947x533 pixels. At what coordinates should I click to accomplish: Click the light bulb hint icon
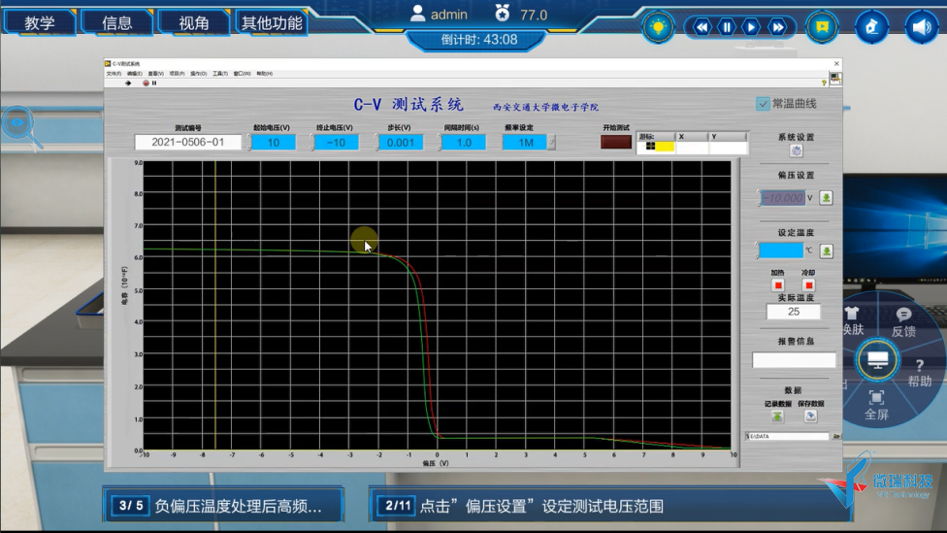pos(658,27)
